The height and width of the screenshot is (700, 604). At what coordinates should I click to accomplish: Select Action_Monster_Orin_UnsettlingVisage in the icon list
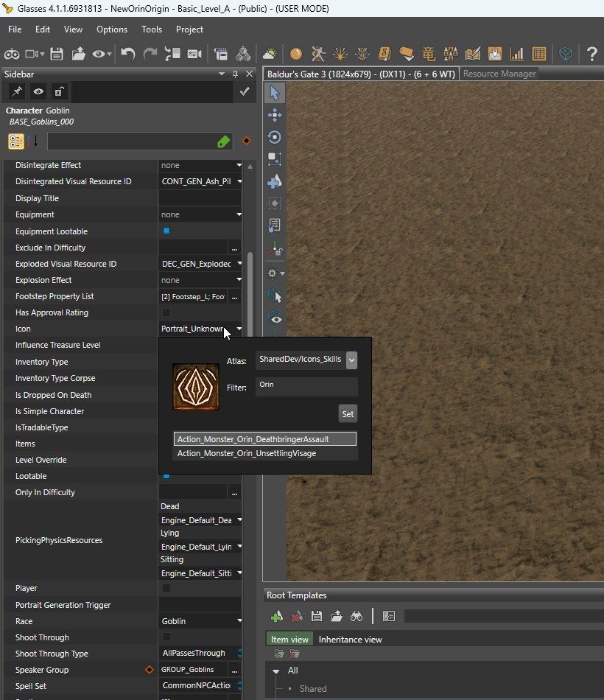pyautogui.click(x=265, y=454)
